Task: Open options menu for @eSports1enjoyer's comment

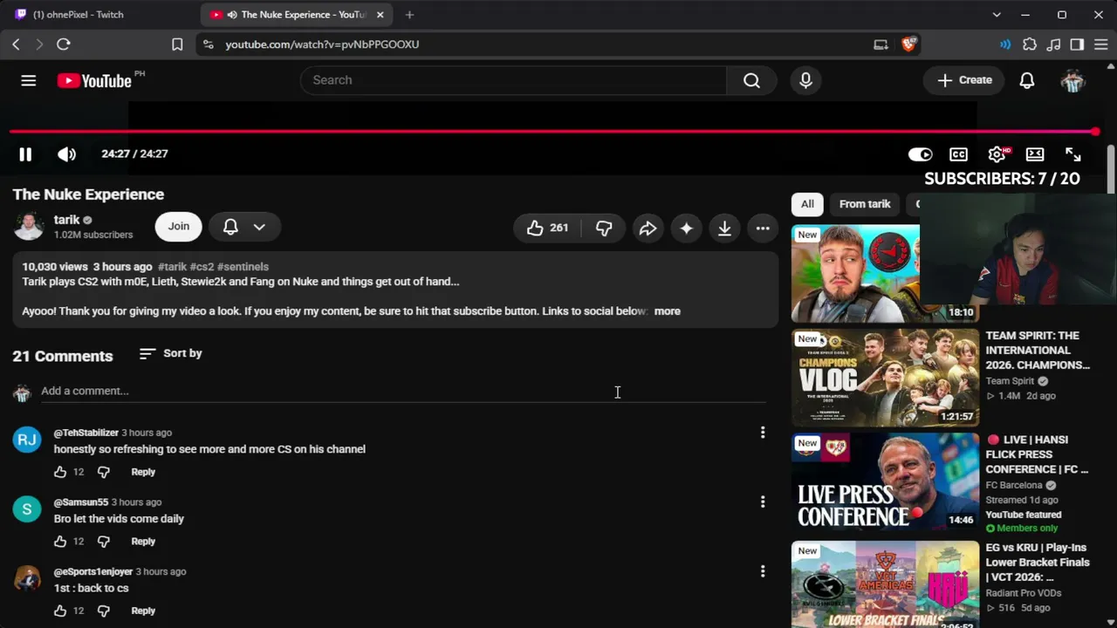Action: coord(763,572)
